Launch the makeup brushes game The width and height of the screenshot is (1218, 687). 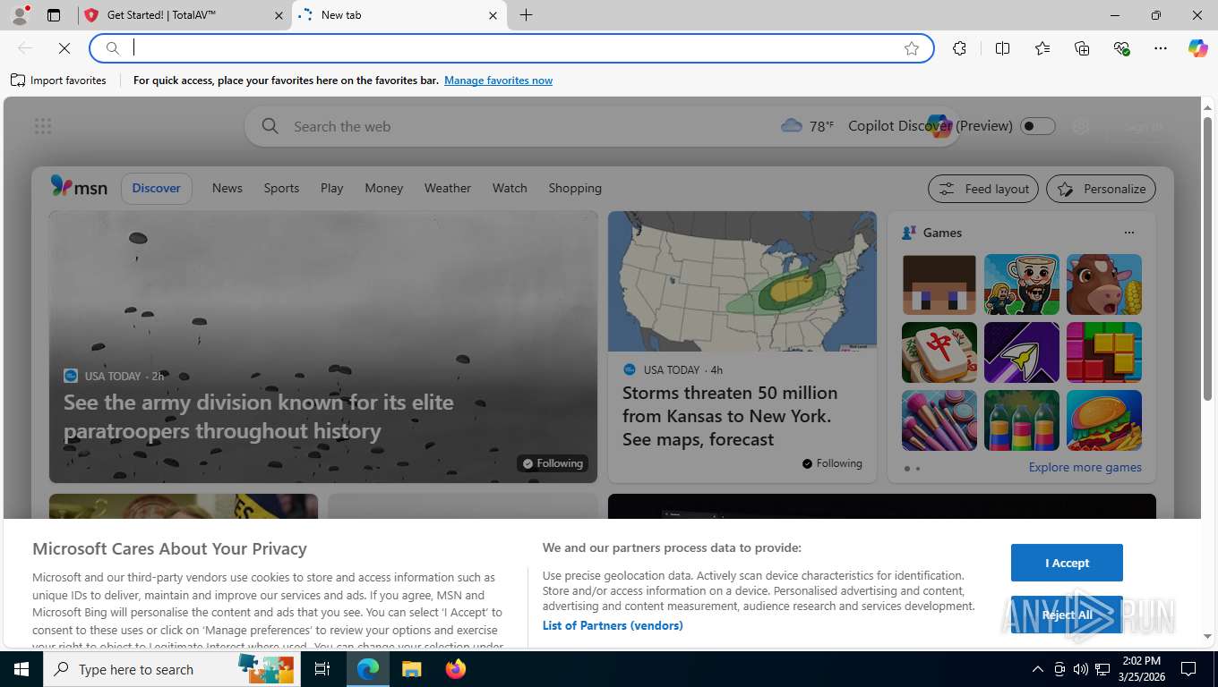point(939,420)
